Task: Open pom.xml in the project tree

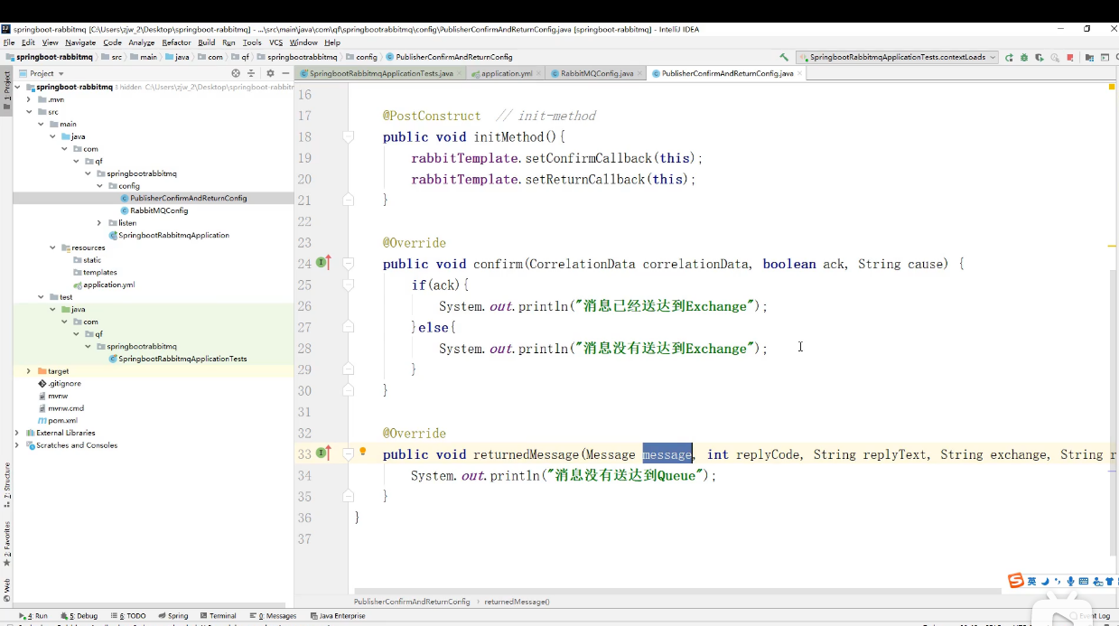Action: pyautogui.click(x=62, y=420)
